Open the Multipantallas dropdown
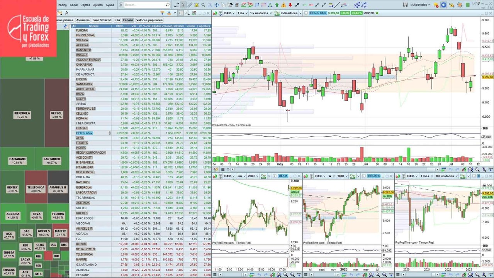Screen dimensions: 494x278 [x=421, y=5]
